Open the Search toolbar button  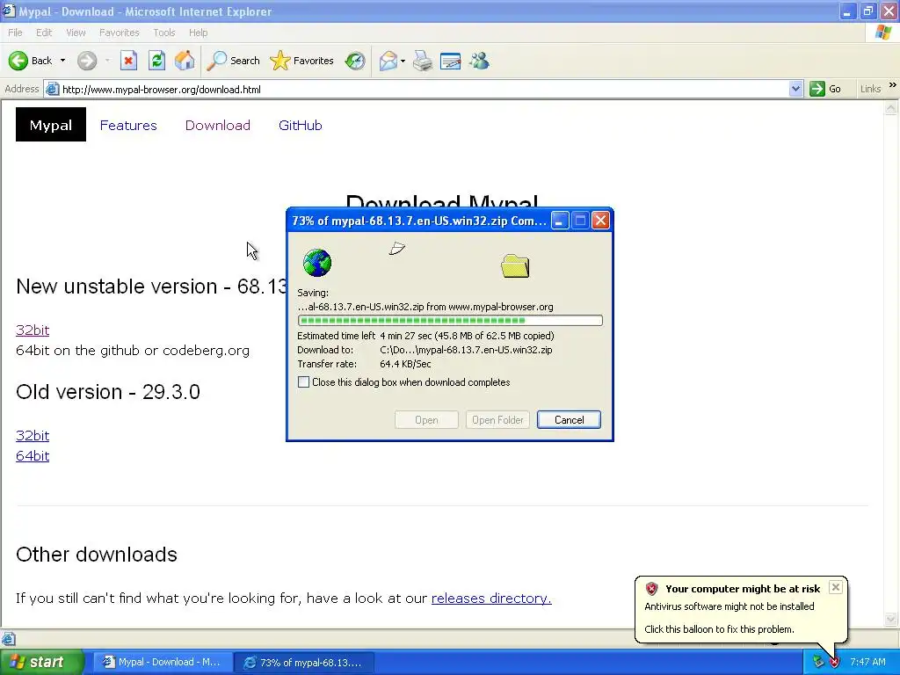point(233,61)
